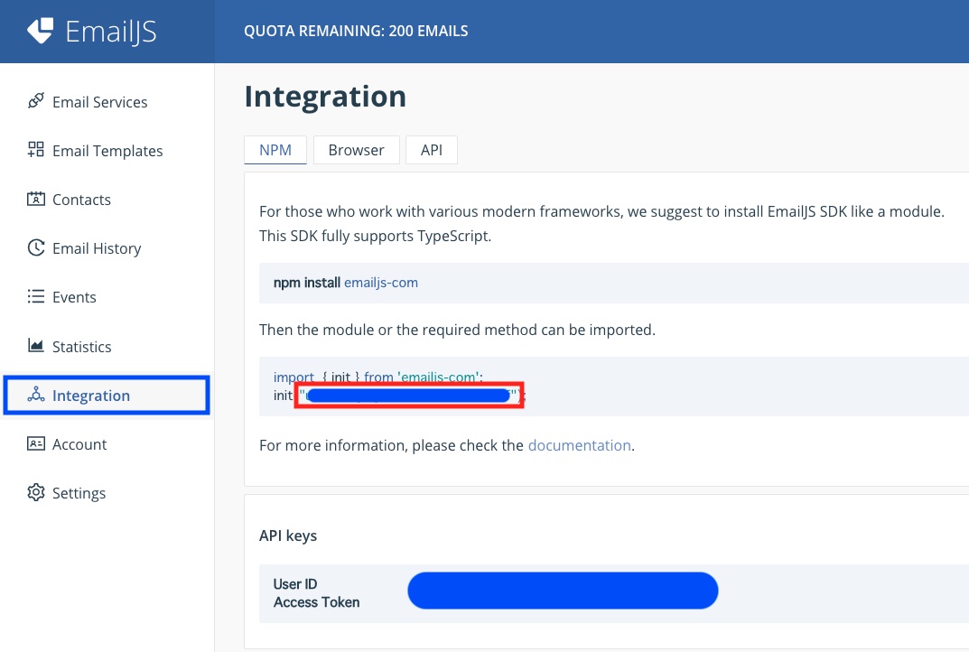Open the documentation link
Viewport: 969px width, 652px height.
(x=579, y=445)
